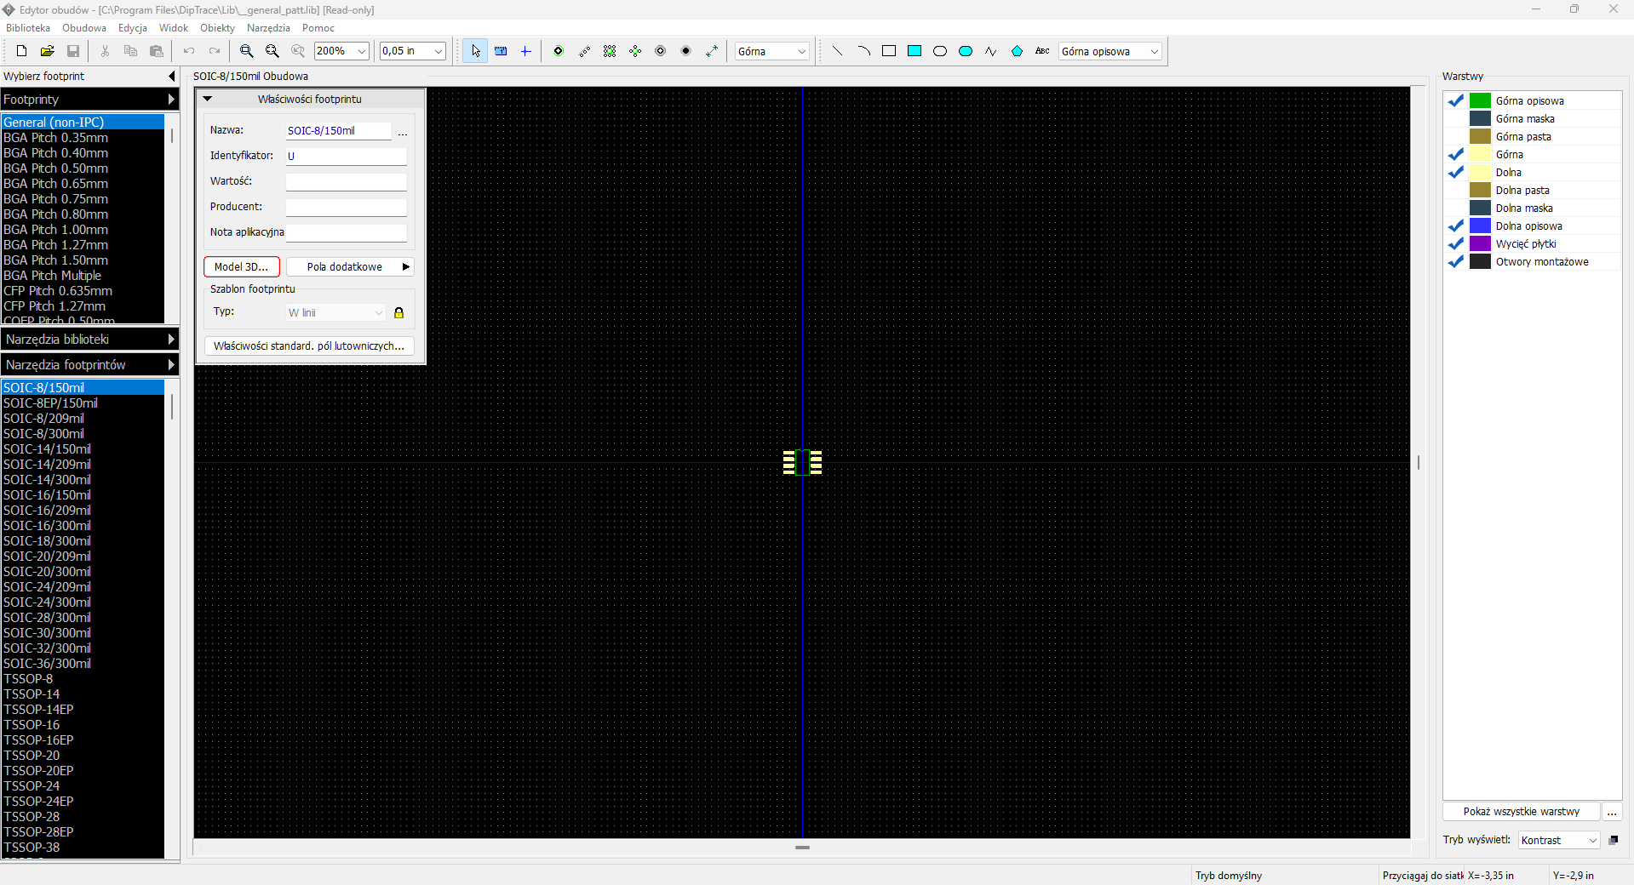
Task: Select the arc drawing tool
Action: pos(863,51)
